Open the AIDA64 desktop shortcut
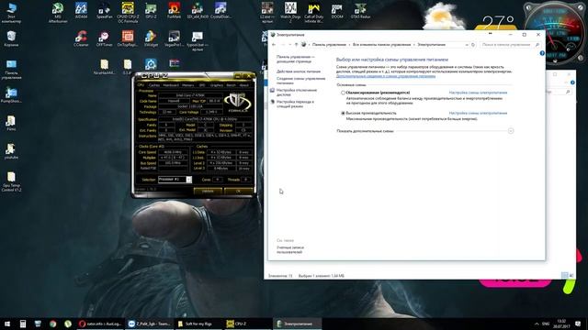The image size is (588, 330). (x=81, y=10)
